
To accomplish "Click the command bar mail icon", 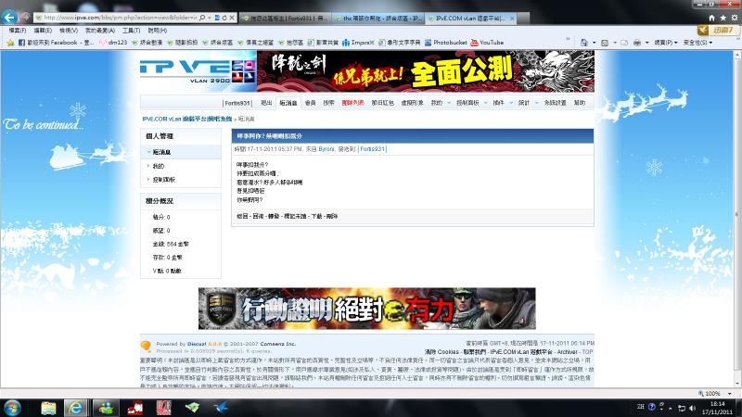I will point(624,43).
